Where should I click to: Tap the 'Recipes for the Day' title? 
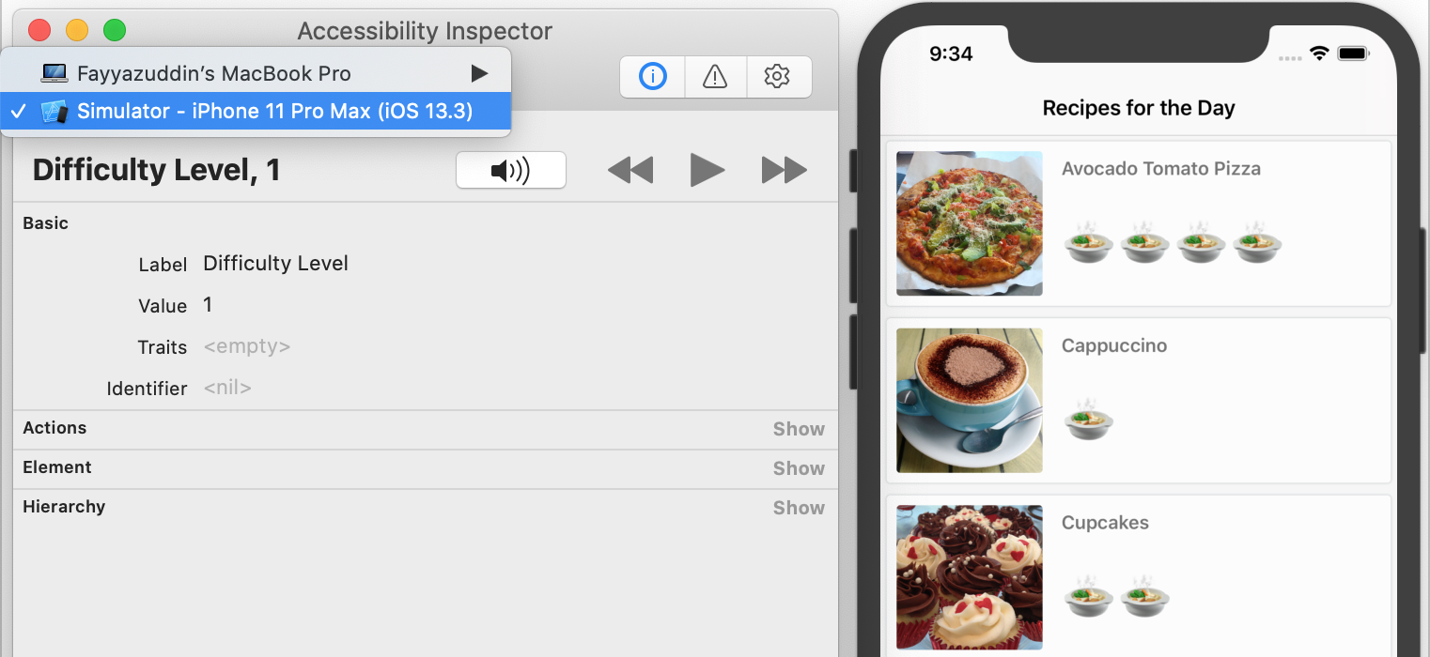(1139, 108)
